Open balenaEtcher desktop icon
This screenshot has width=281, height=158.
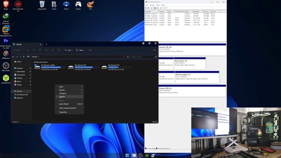pos(6,79)
